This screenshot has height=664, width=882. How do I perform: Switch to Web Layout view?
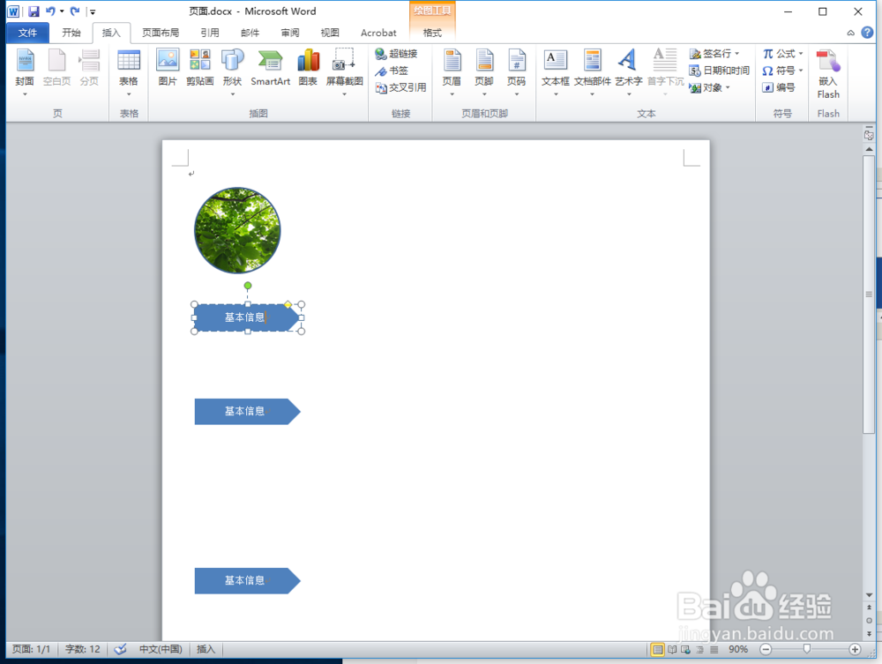click(x=685, y=649)
